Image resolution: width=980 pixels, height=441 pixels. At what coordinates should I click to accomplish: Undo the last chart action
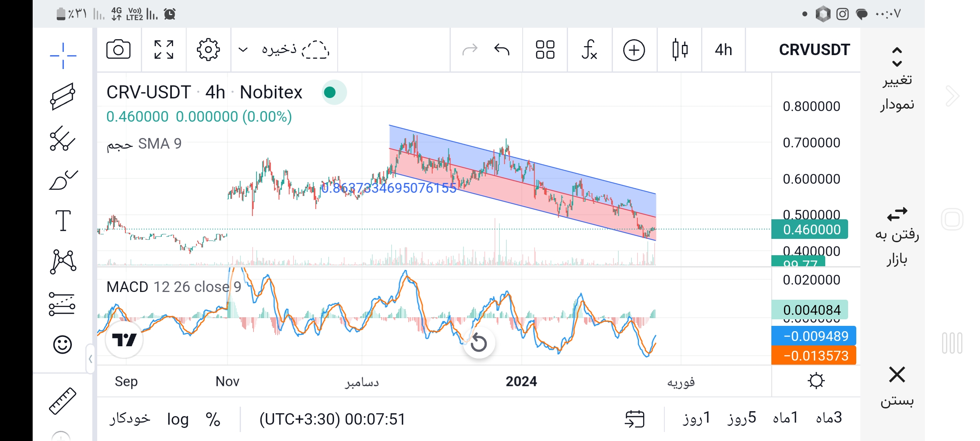pyautogui.click(x=502, y=50)
